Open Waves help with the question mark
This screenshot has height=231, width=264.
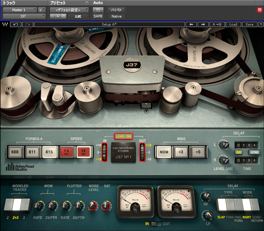(x=261, y=24)
